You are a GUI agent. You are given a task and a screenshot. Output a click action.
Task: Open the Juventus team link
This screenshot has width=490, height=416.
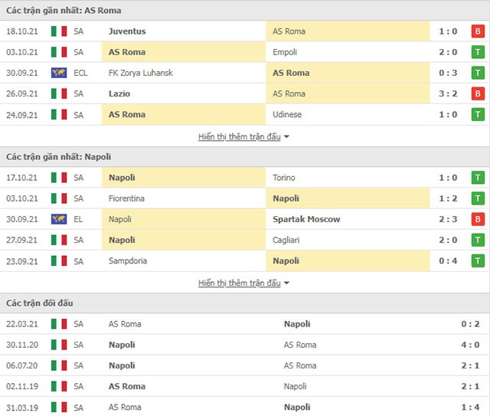coord(127,31)
